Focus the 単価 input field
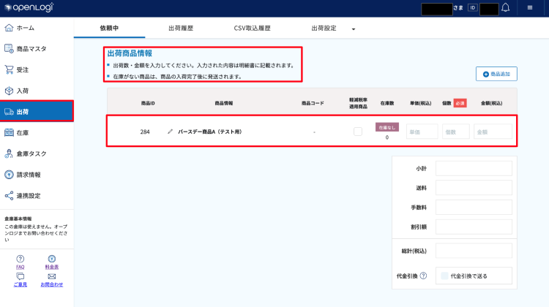The width and height of the screenshot is (549, 307). click(x=422, y=132)
